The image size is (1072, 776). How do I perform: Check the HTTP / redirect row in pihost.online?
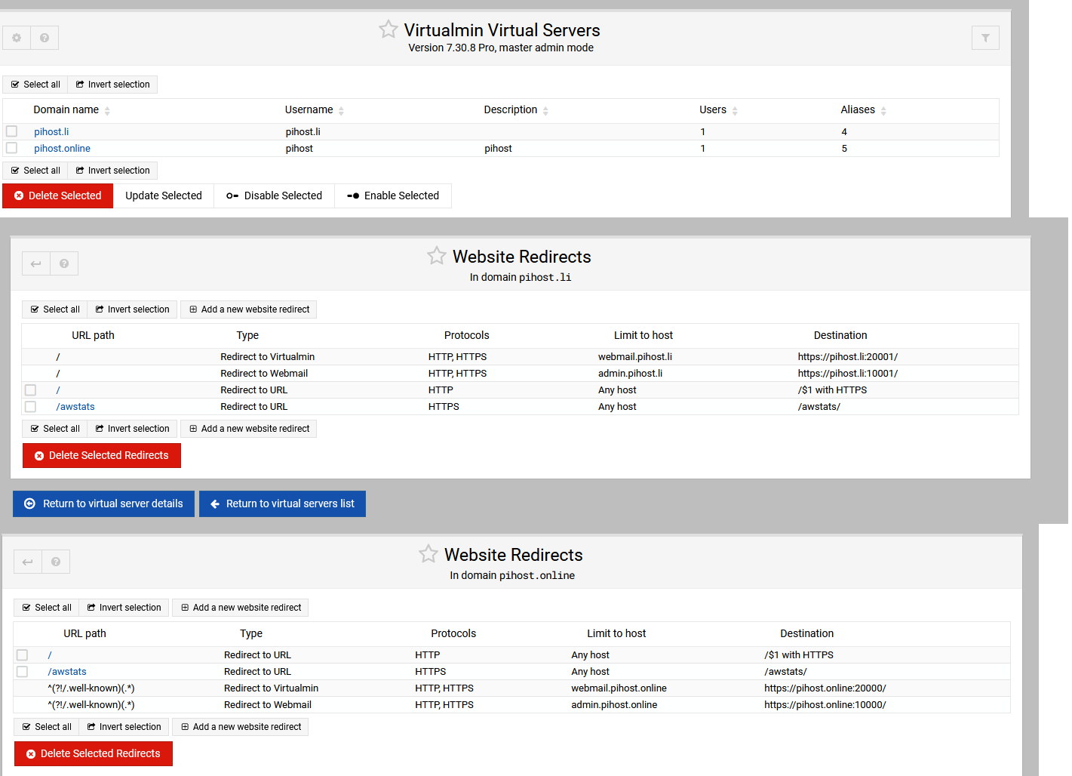click(23, 655)
